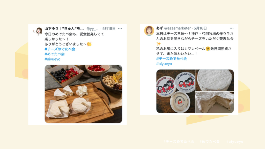Open #チーズめでたべ会 hashtag in left tweet
The image size is (265, 149).
click(60, 49)
